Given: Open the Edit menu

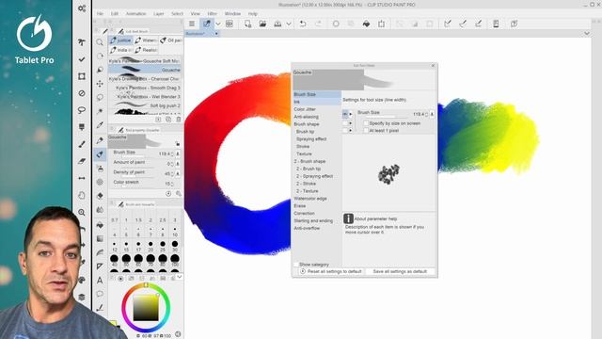Looking at the screenshot, I should [x=115, y=13].
